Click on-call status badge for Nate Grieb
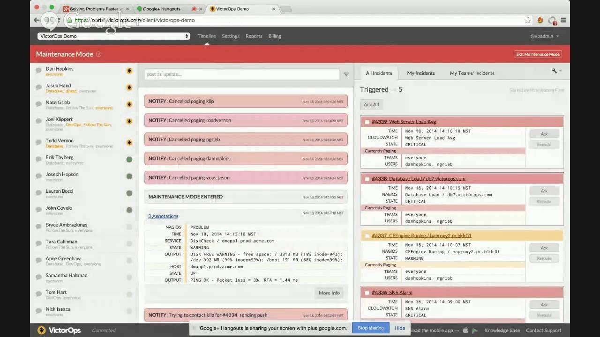The height and width of the screenshot is (337, 600). pos(129,104)
